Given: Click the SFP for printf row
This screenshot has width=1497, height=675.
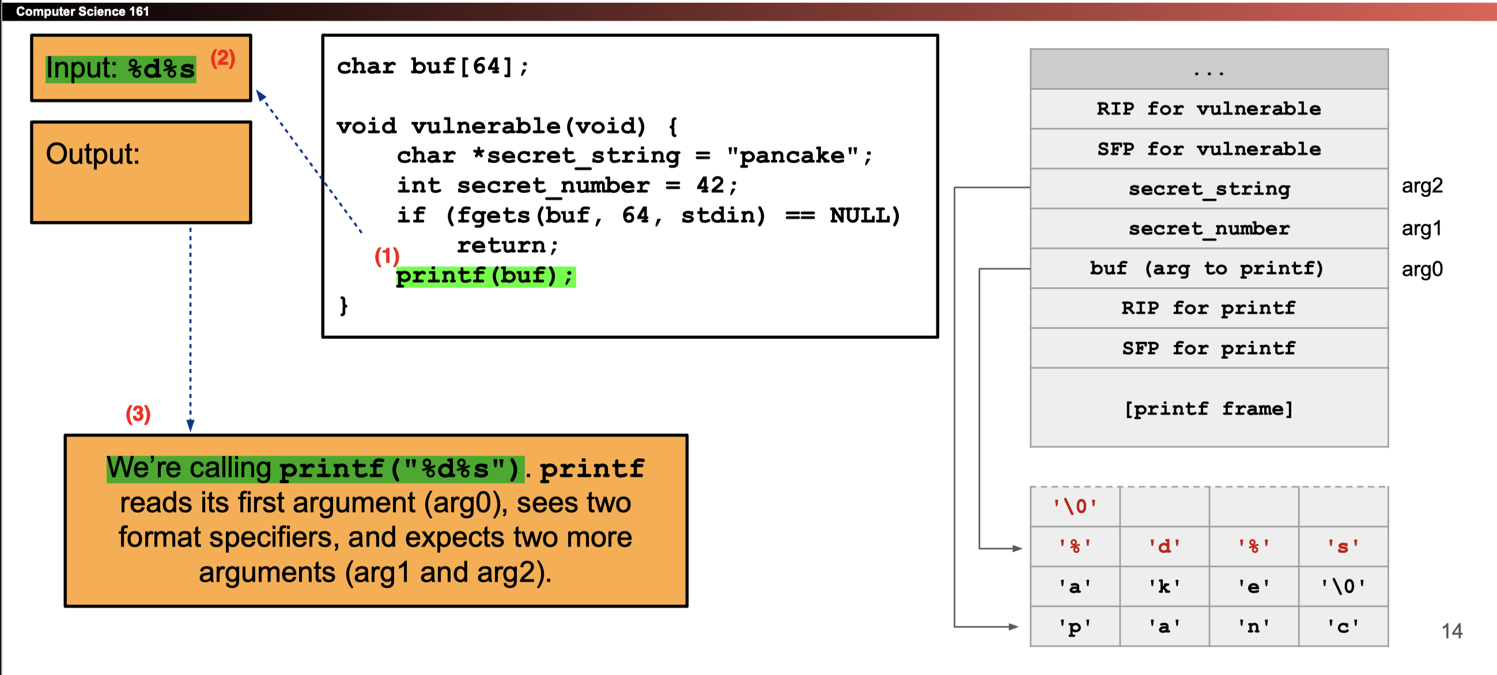Looking at the screenshot, I should tap(1208, 348).
